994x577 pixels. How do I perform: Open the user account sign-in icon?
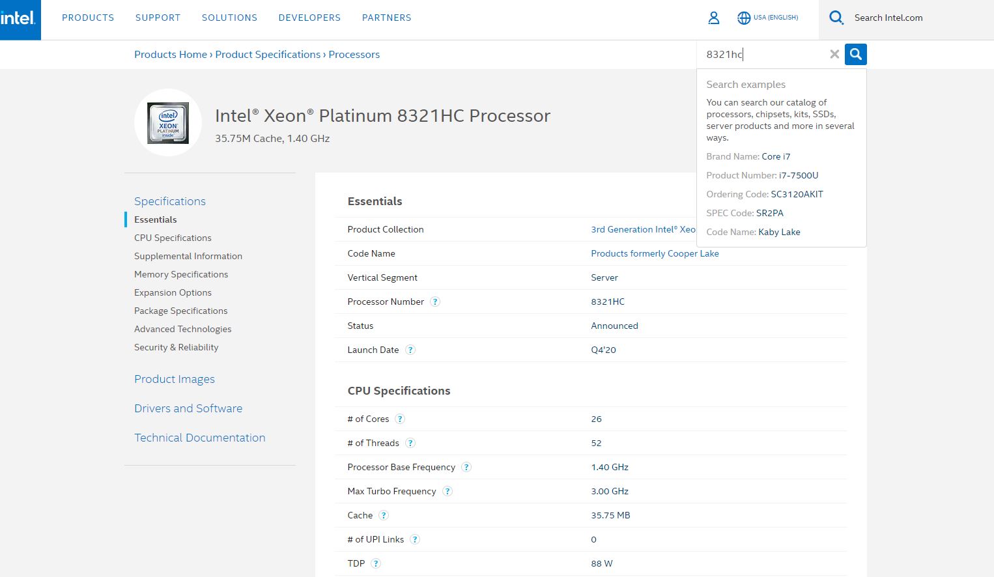point(713,18)
